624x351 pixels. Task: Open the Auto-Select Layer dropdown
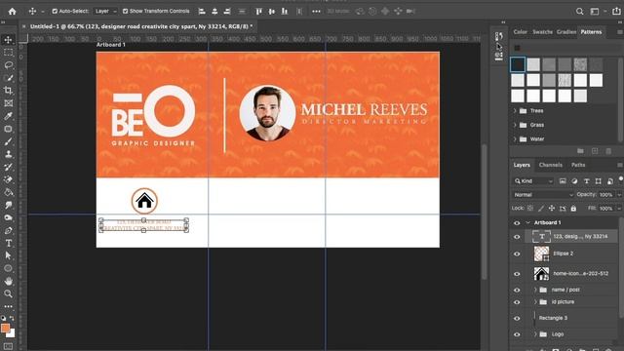[x=105, y=11]
